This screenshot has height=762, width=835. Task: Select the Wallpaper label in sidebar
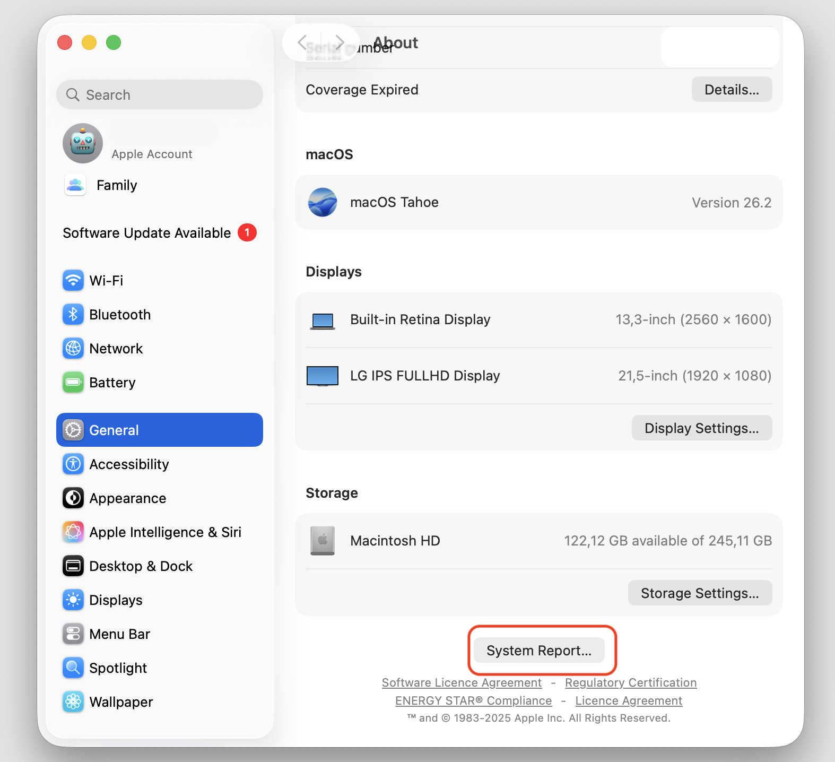point(121,702)
